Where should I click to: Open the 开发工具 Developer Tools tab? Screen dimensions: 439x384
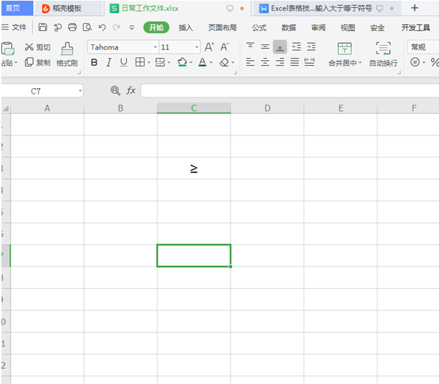(416, 27)
